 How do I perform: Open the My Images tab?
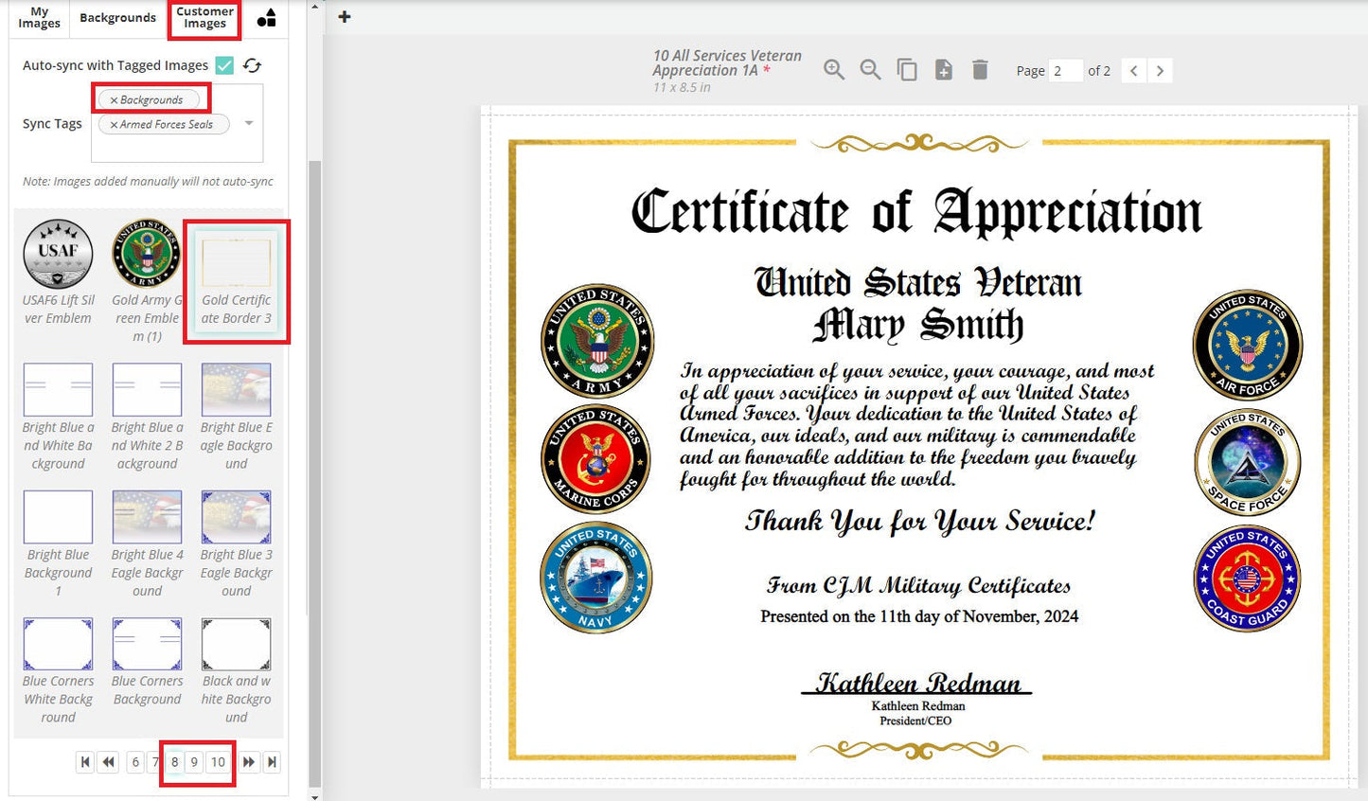39,17
